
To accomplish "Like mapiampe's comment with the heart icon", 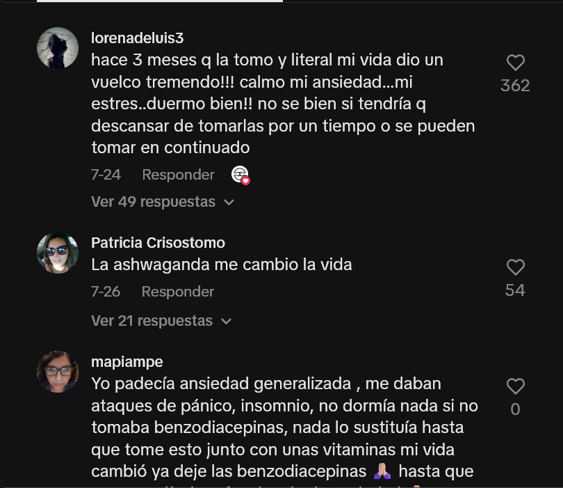I will pyautogui.click(x=516, y=386).
